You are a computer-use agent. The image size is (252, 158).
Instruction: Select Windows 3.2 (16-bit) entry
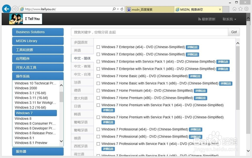(30, 107)
